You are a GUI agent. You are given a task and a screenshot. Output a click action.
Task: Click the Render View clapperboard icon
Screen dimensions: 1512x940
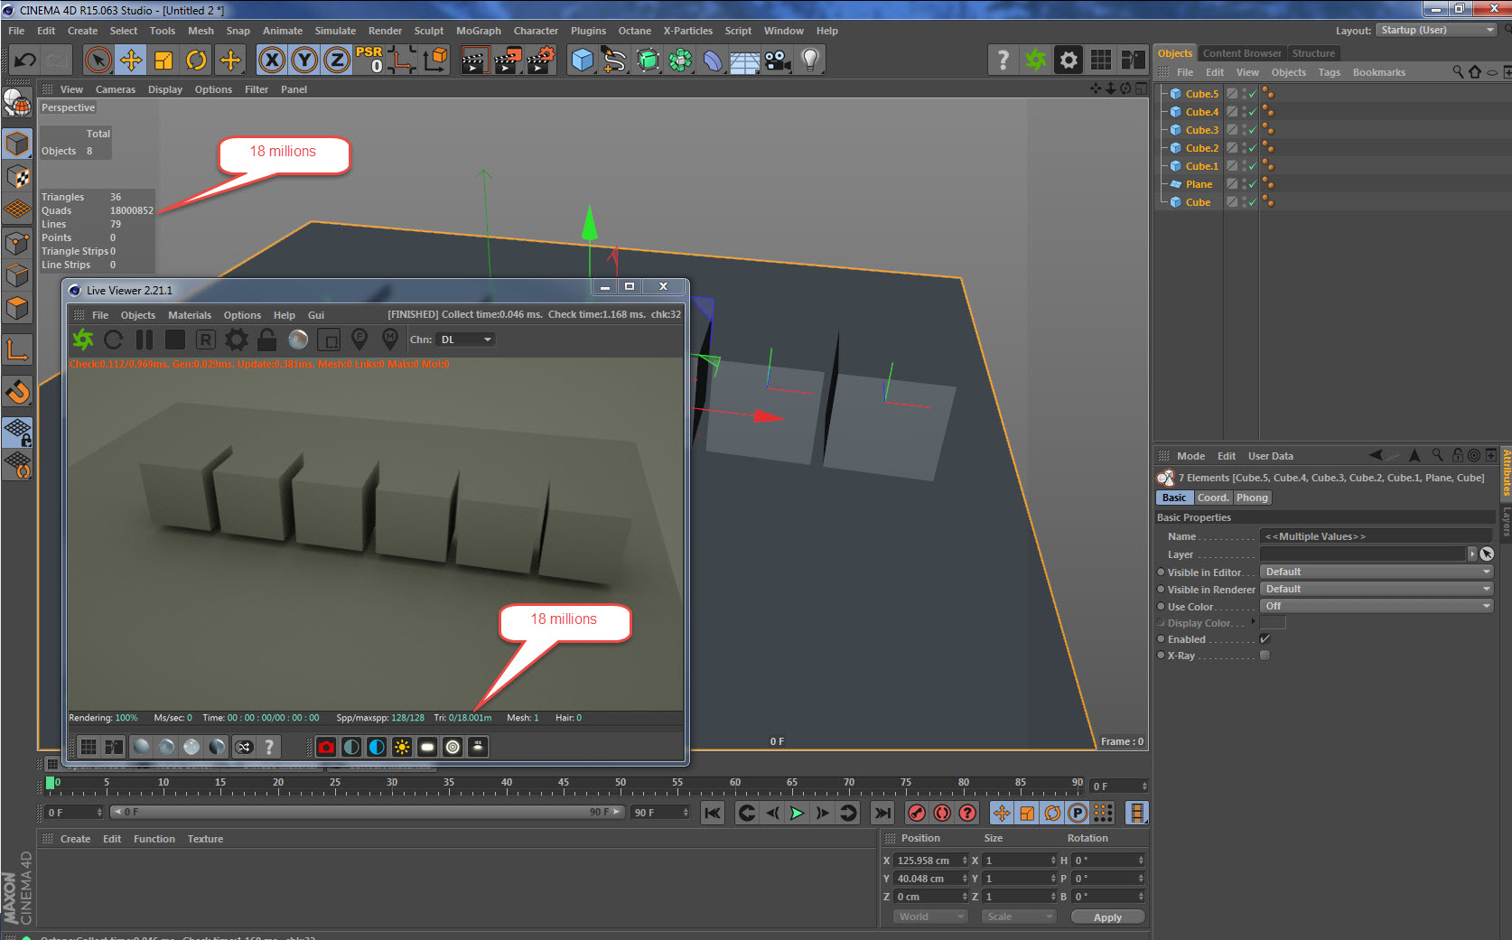[474, 60]
